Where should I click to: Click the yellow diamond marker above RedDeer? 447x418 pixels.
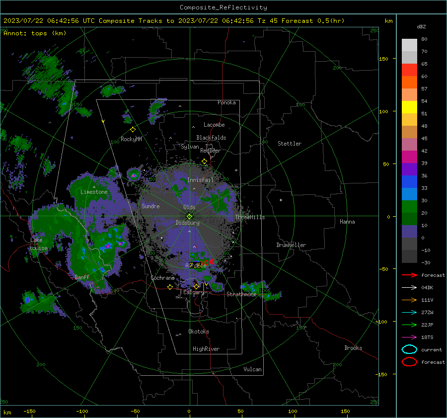click(x=204, y=162)
